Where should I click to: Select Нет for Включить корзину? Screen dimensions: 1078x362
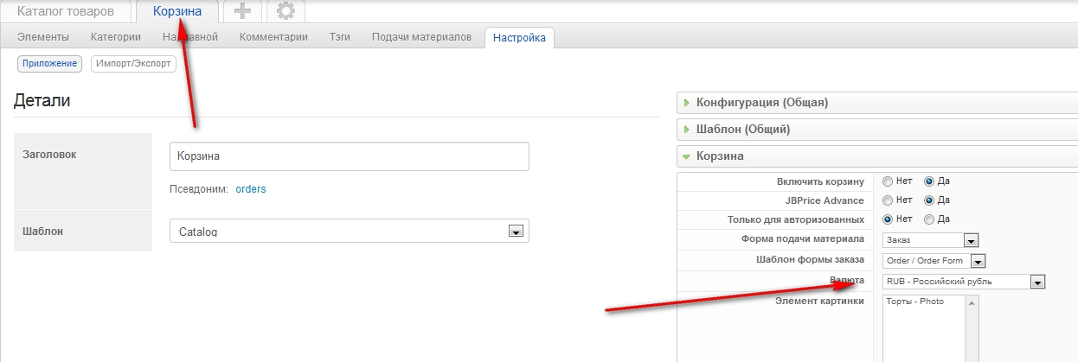(x=888, y=181)
